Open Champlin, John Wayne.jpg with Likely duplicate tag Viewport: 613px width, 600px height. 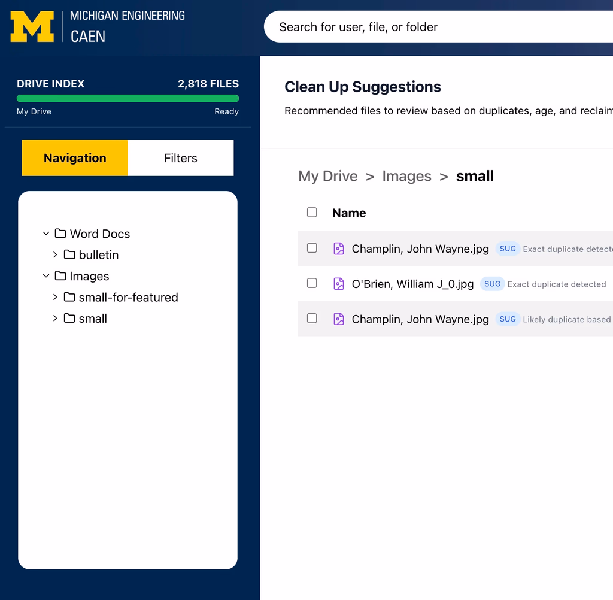(x=420, y=319)
